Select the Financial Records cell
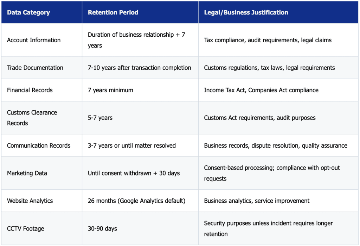 [30, 90]
